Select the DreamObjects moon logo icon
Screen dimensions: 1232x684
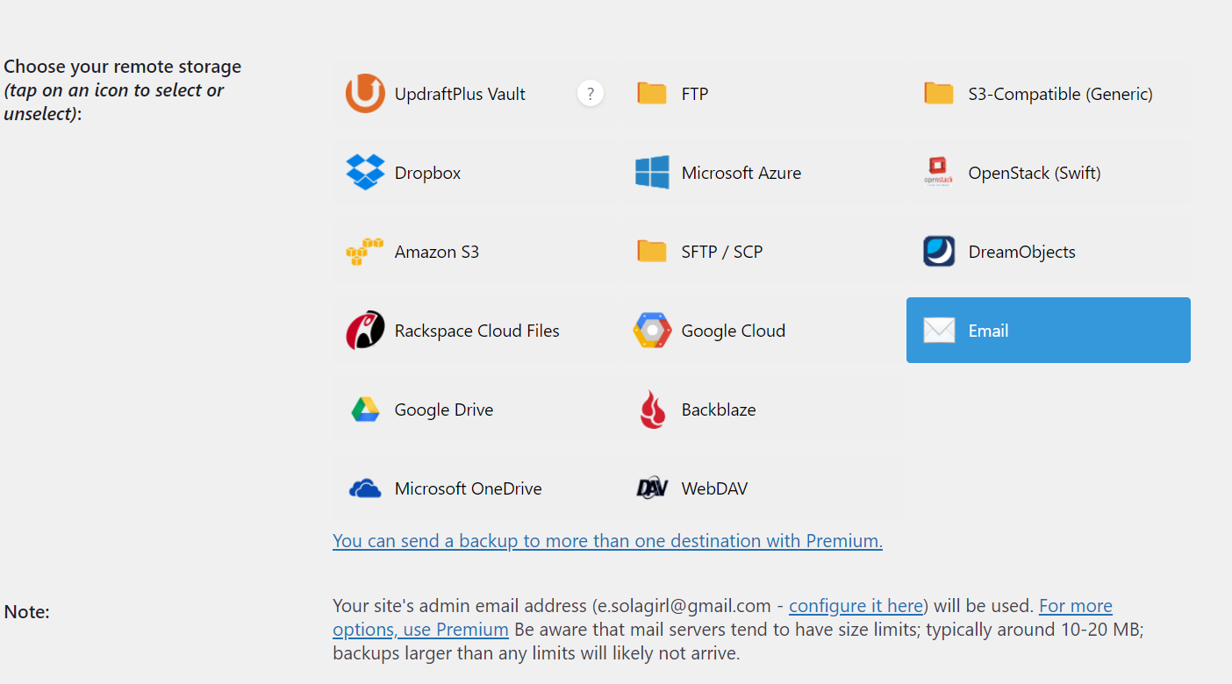[939, 252]
